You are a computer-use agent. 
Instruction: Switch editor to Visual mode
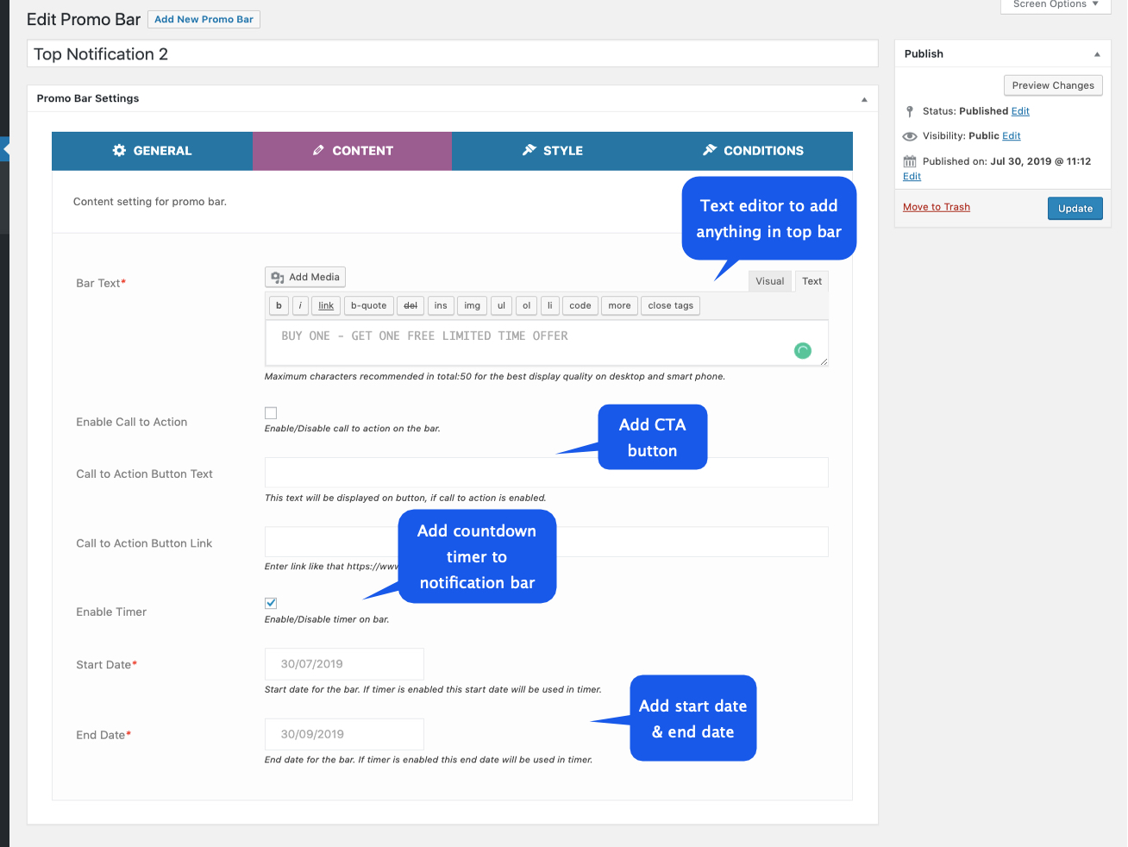point(770,281)
